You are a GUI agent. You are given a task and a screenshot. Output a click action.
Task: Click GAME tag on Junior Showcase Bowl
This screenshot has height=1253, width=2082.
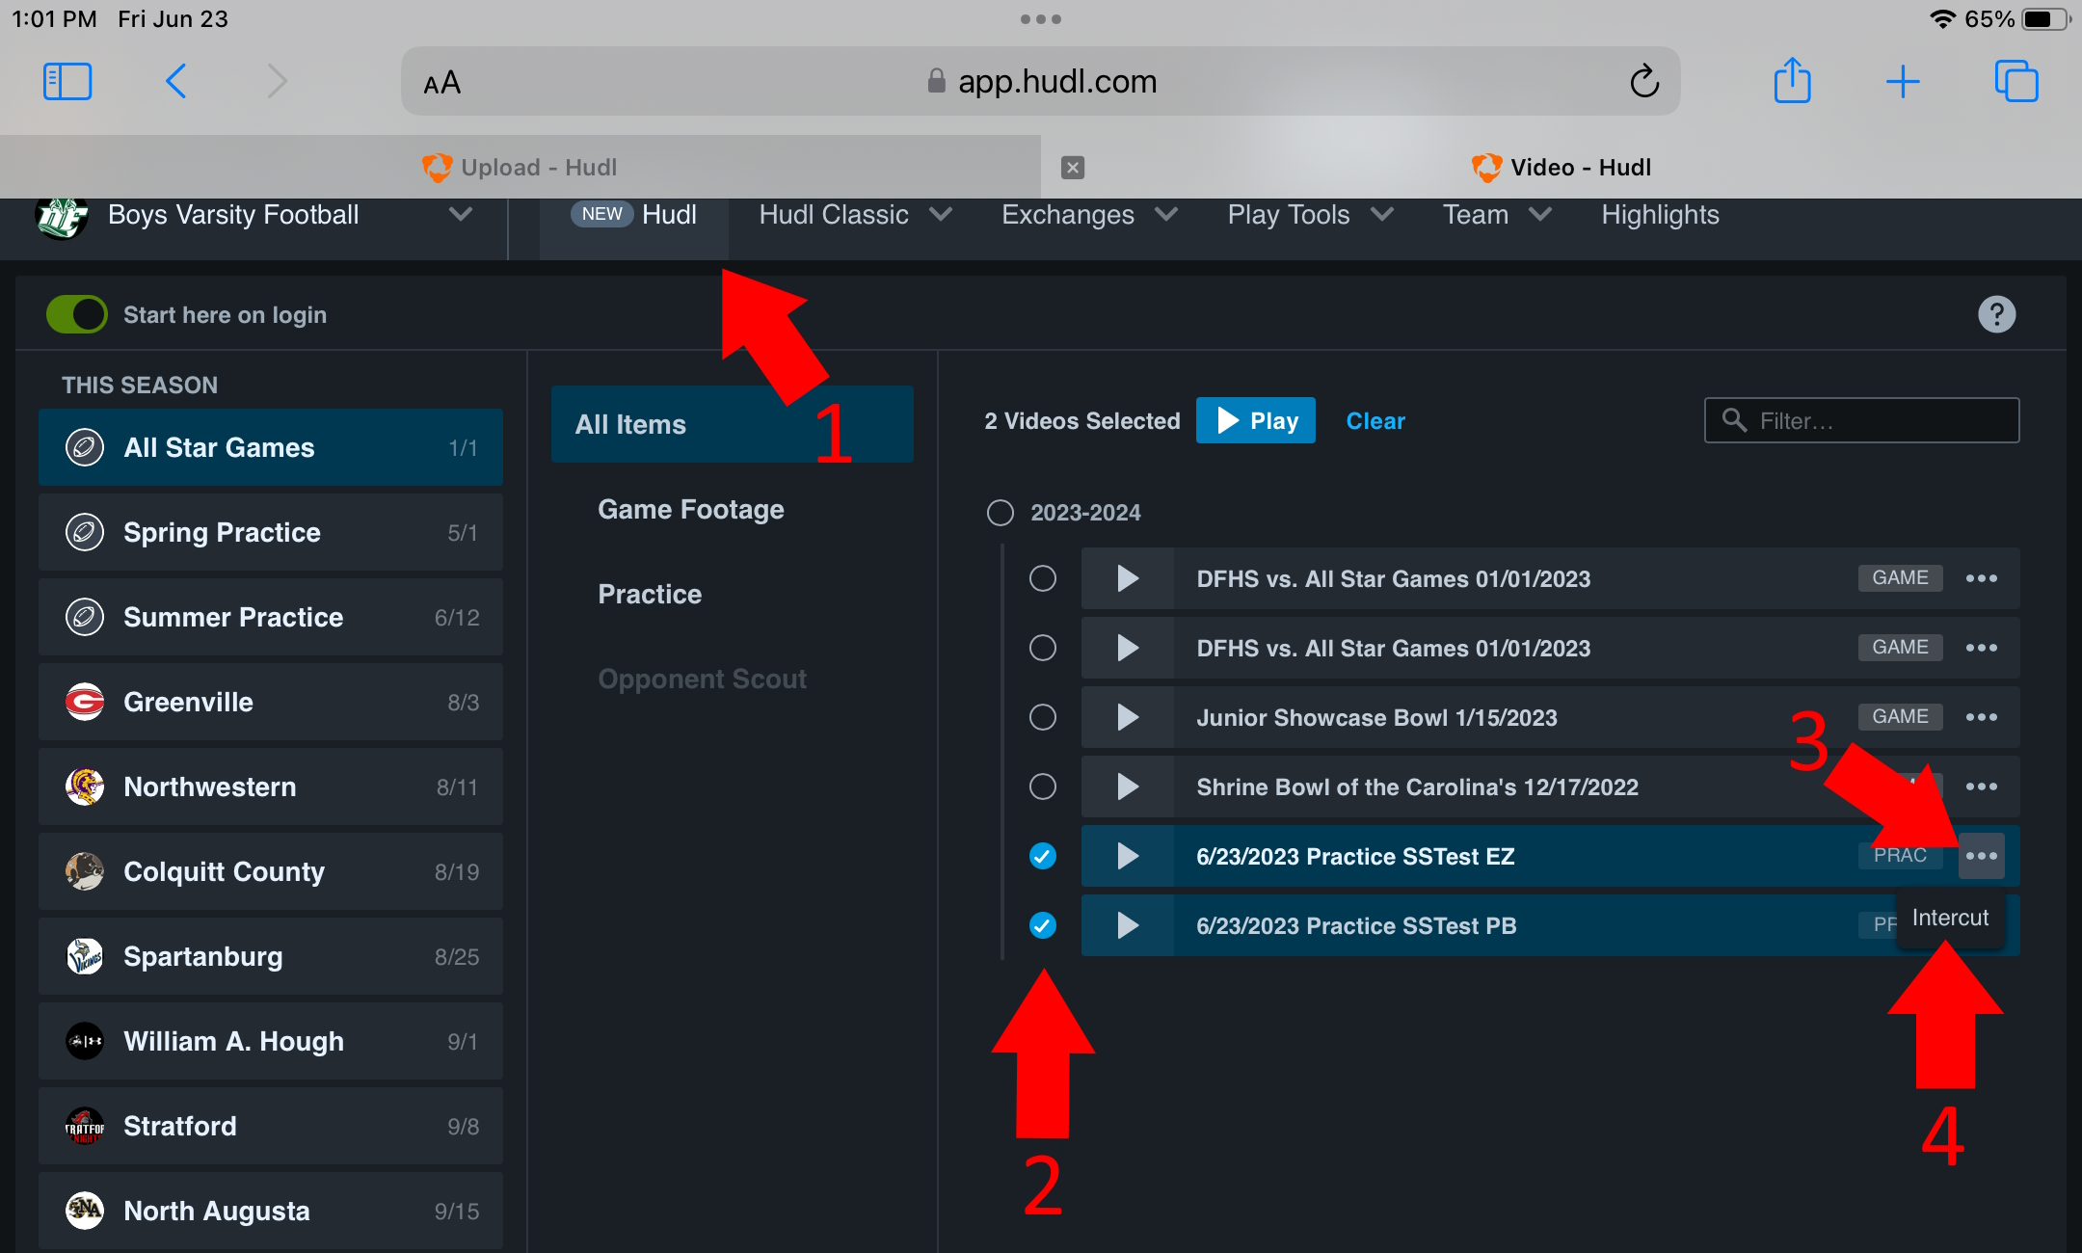[x=1900, y=717]
